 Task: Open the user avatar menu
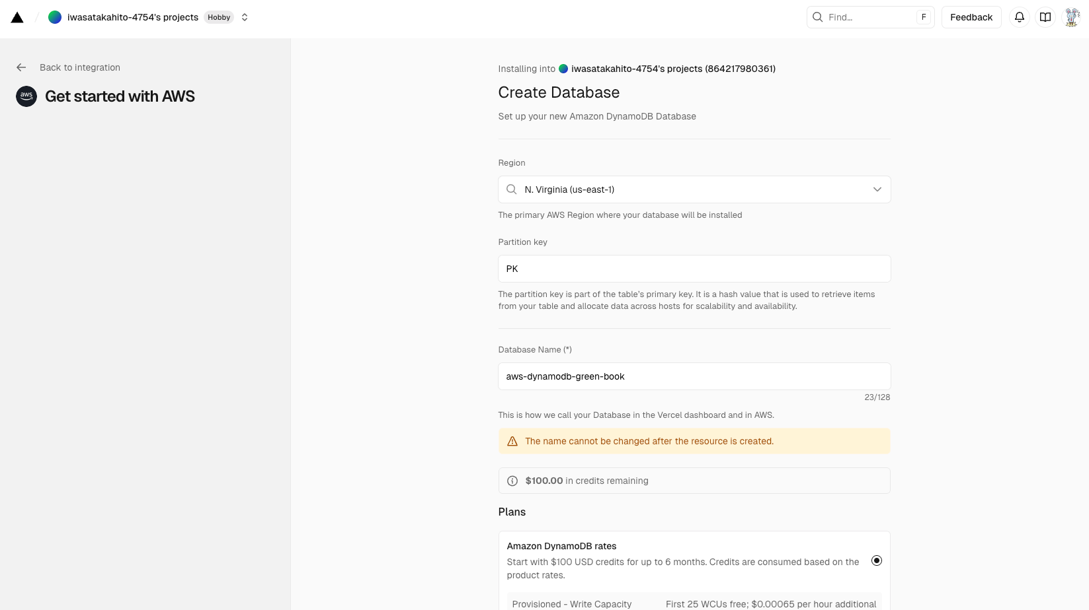pyautogui.click(x=1071, y=17)
